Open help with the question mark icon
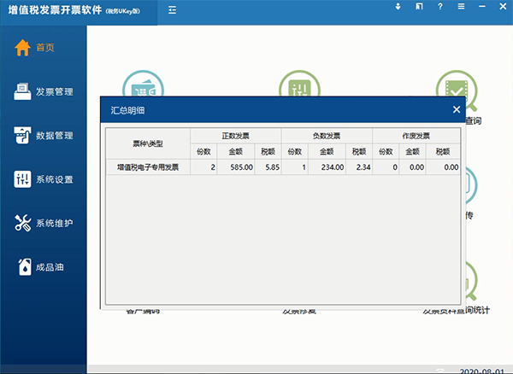 (439, 8)
